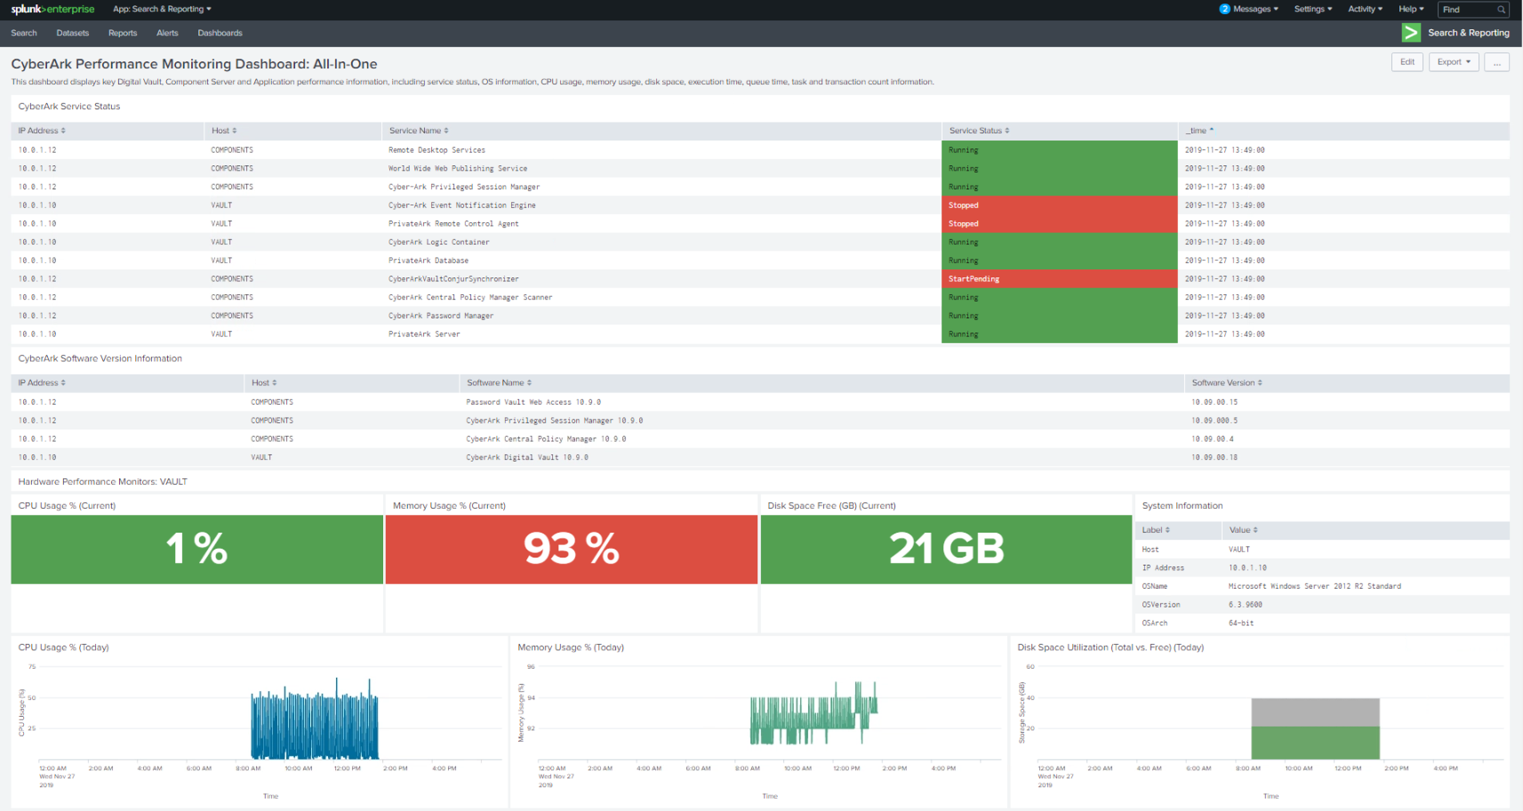This screenshot has width=1523, height=811.
Task: Go to the Search tab
Action: click(x=24, y=33)
